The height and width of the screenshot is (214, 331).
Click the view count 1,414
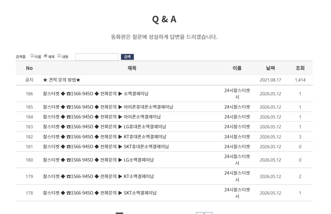coord(300,80)
